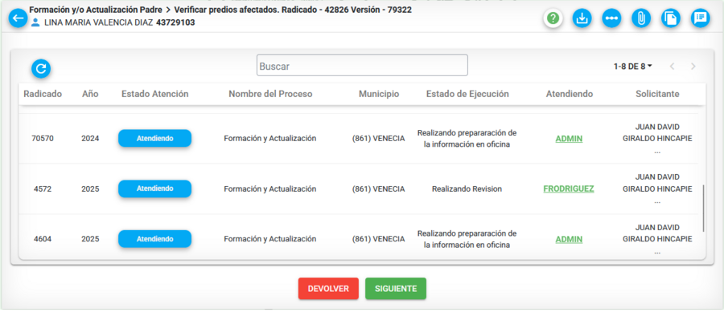Image resolution: width=724 pixels, height=312 pixels.
Task: Go back with the arrow icon
Action: (18, 18)
